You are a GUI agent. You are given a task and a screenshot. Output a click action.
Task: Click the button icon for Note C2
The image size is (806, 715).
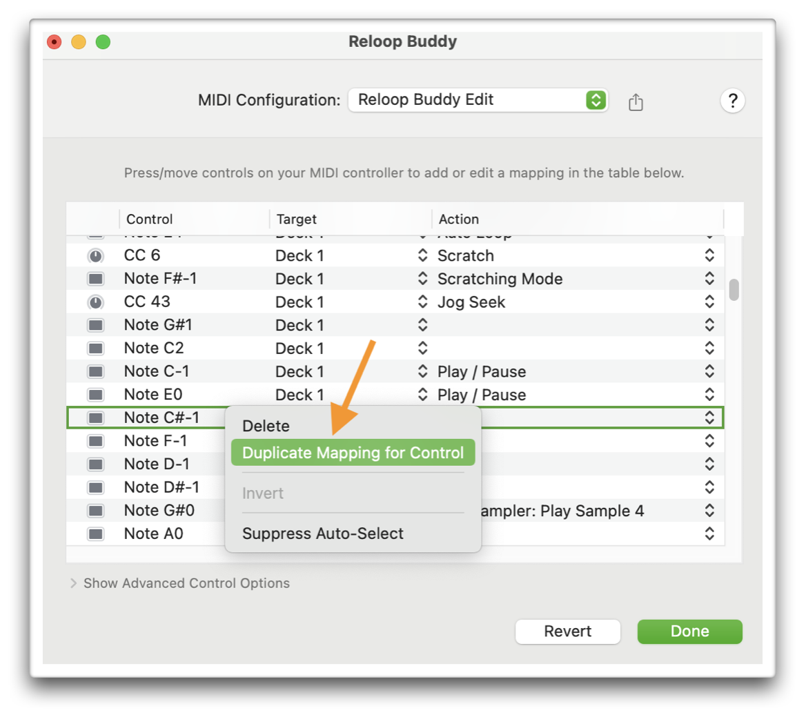[96, 348]
